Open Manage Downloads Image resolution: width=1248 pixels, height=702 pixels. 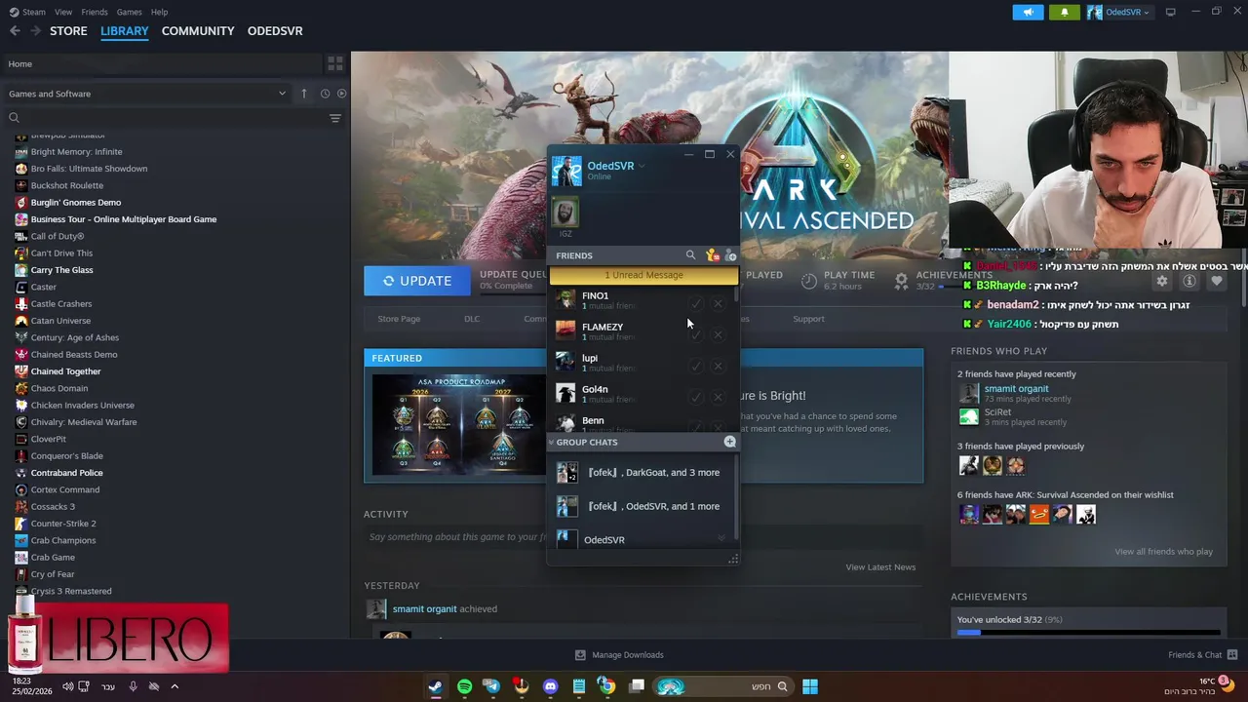click(x=619, y=655)
